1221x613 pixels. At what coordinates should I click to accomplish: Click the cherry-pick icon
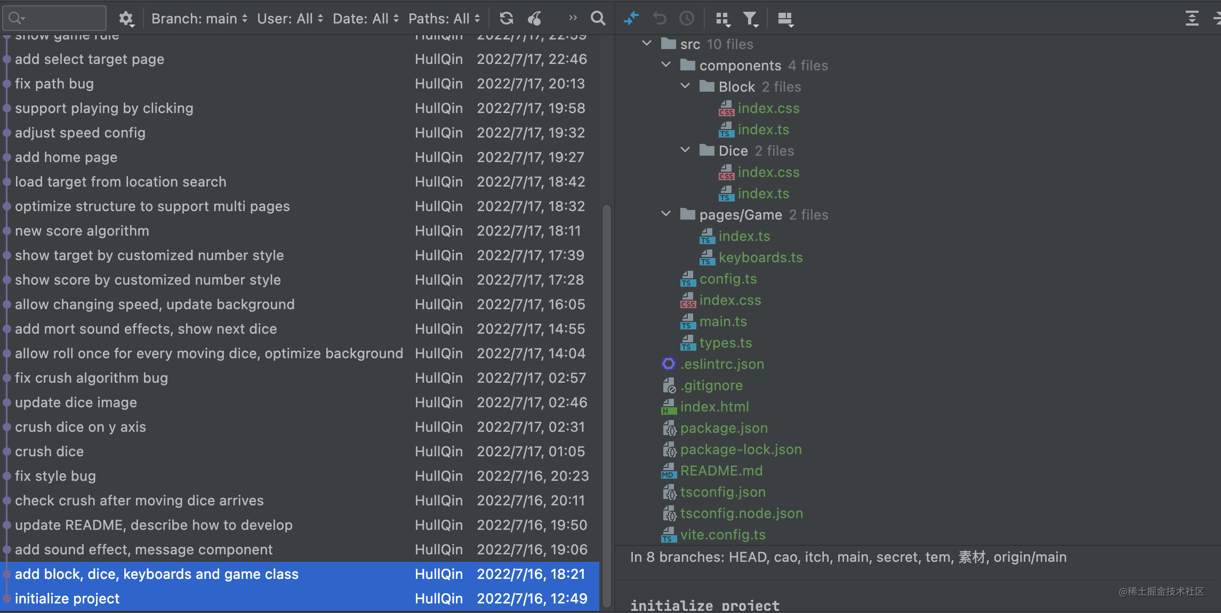point(535,19)
